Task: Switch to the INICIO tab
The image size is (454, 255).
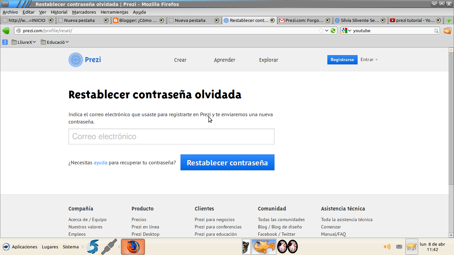Action: pyautogui.click(x=28, y=20)
